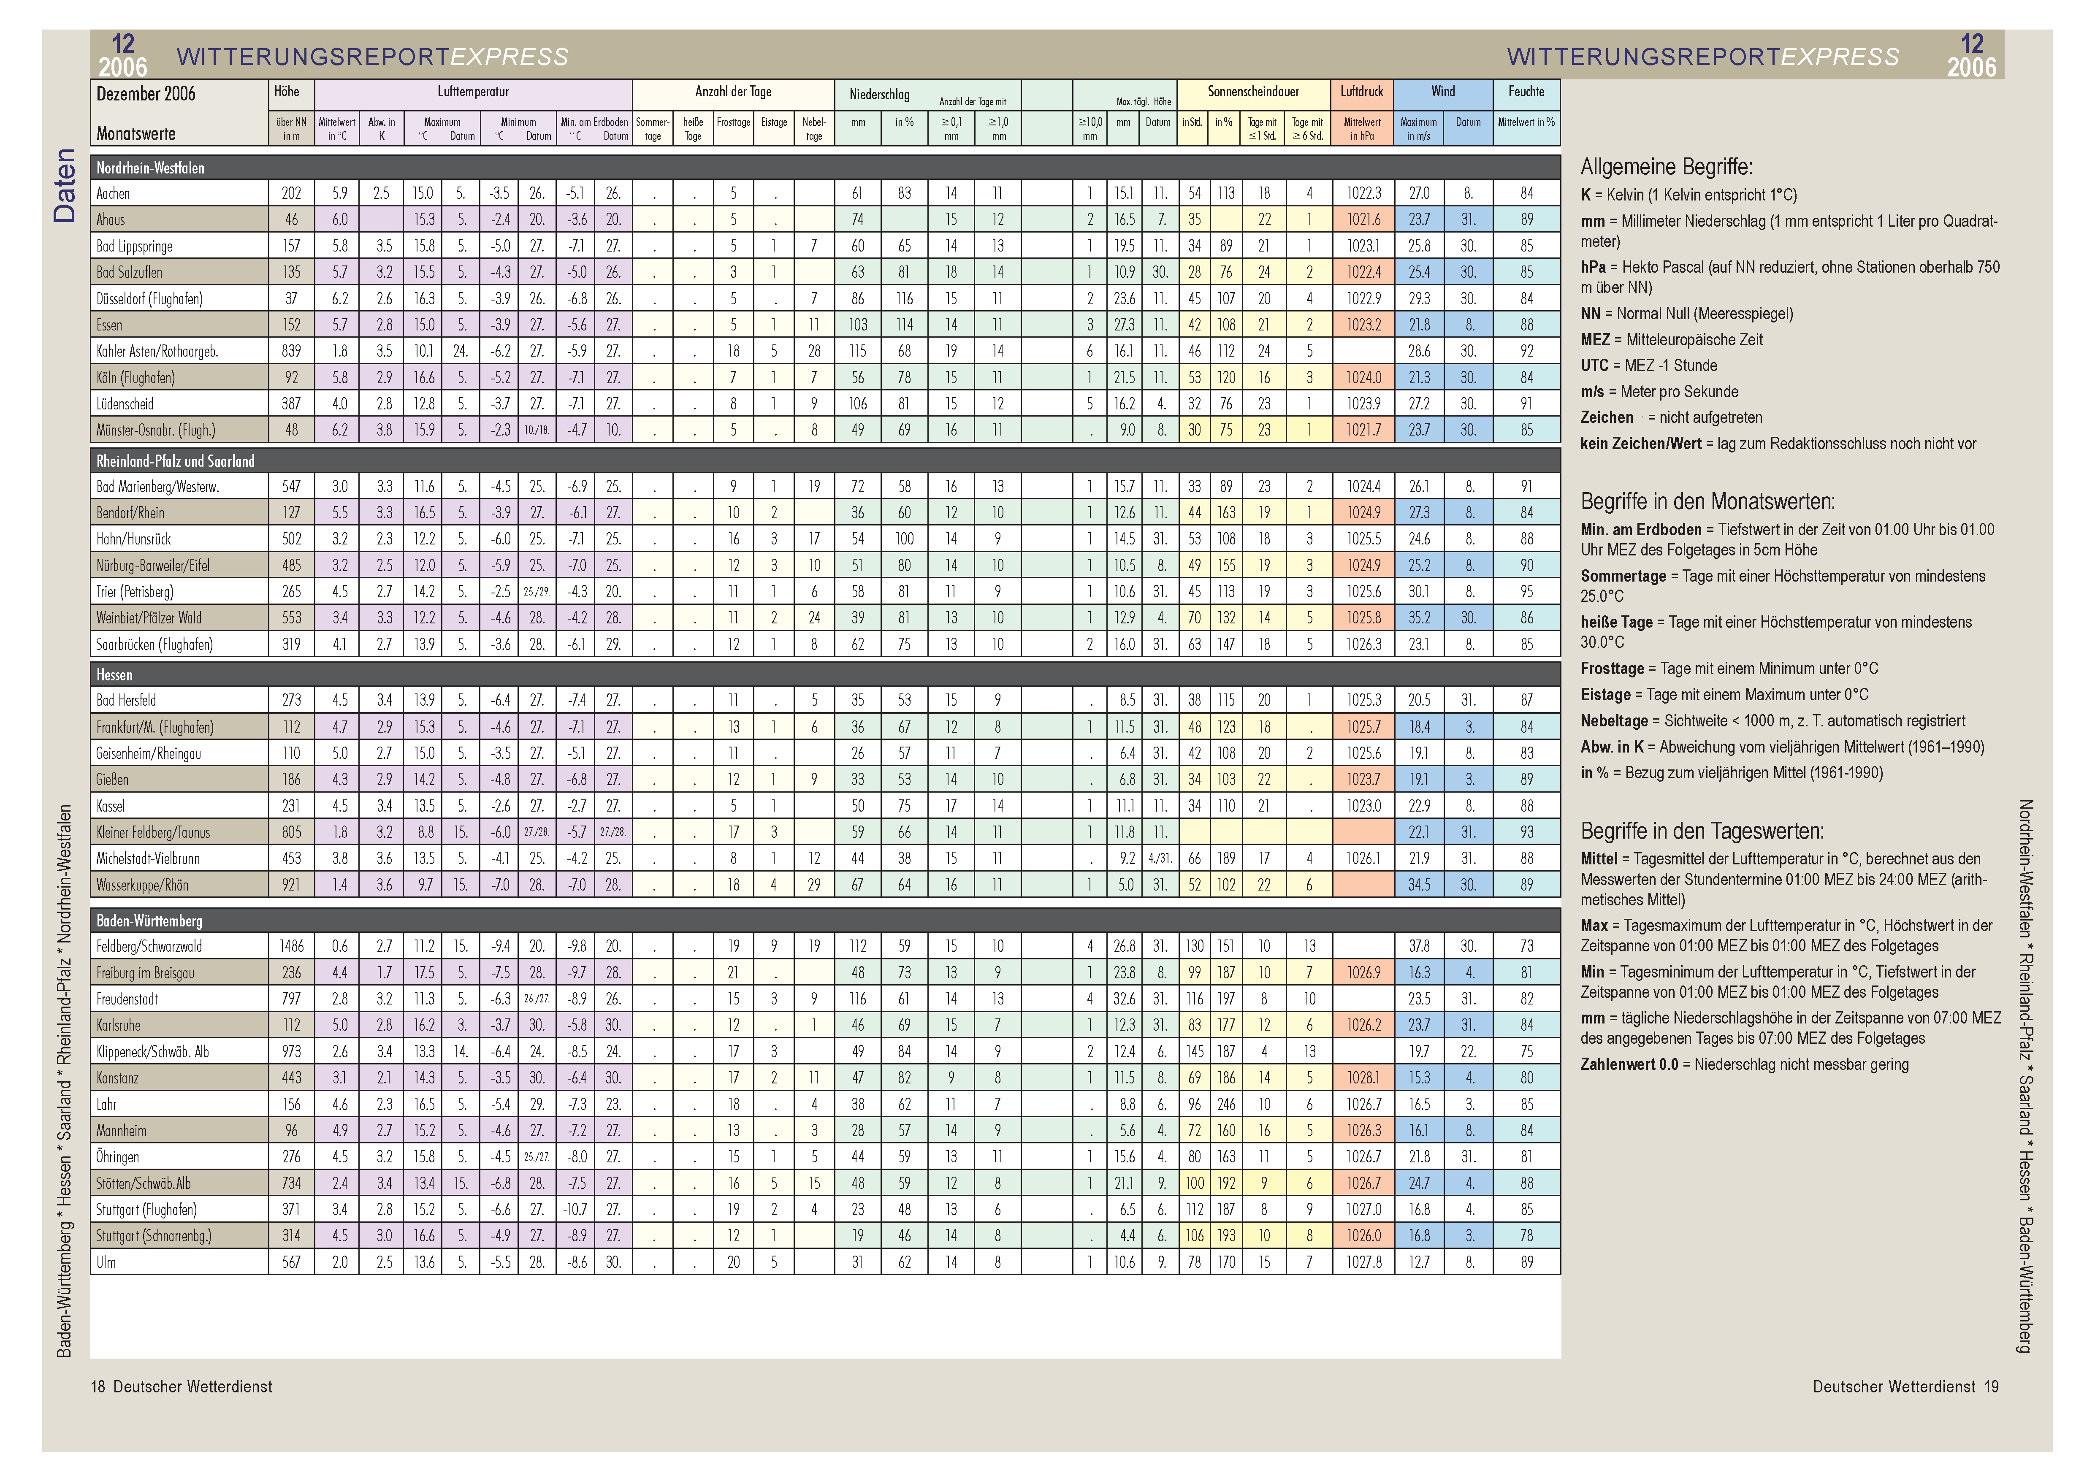The width and height of the screenshot is (2095, 1481).
Task: Click the station name 'Frankfurt/M. (Flughafen)'
Action: pos(154,727)
